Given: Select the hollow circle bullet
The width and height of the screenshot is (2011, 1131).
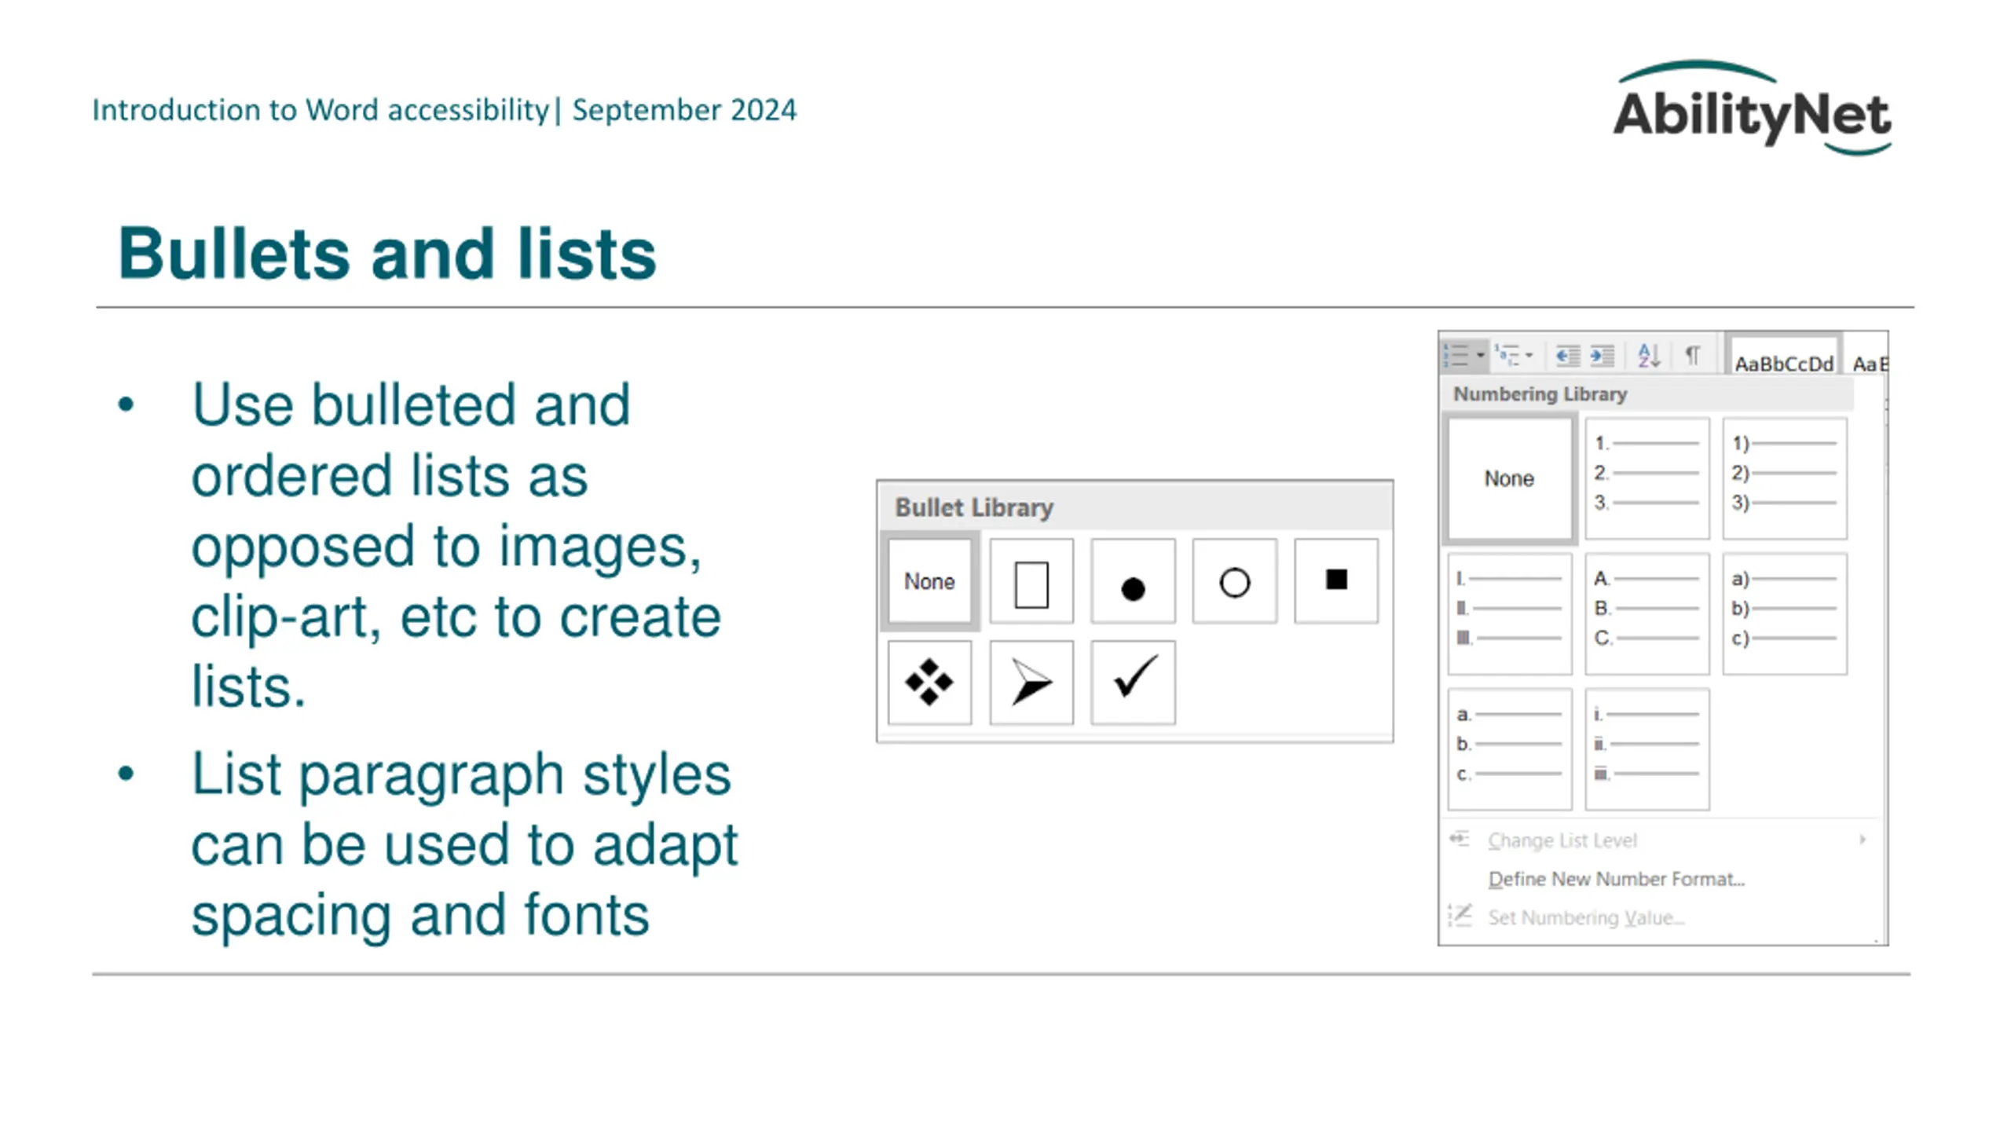Looking at the screenshot, I should coord(1234,581).
